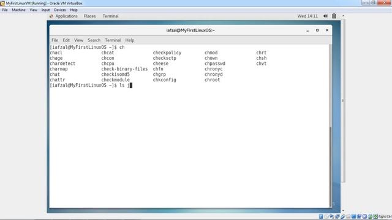
Task: Close the iafzal terminal window
Action: pyautogui.click(x=327, y=30)
